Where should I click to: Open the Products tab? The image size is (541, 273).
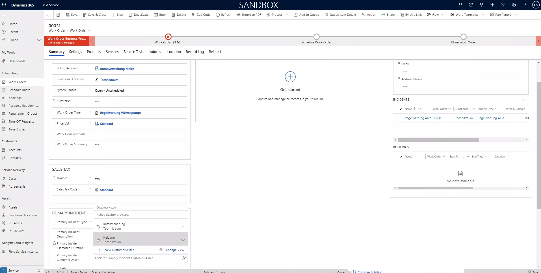[94, 52]
